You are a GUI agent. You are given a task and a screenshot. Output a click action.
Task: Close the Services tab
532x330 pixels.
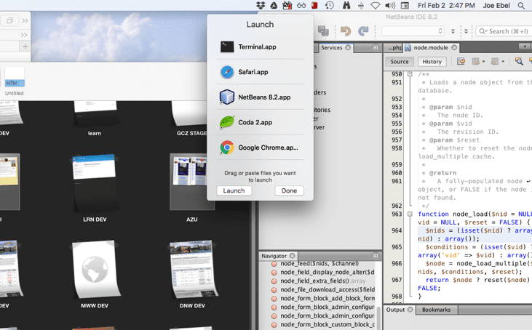(348, 47)
